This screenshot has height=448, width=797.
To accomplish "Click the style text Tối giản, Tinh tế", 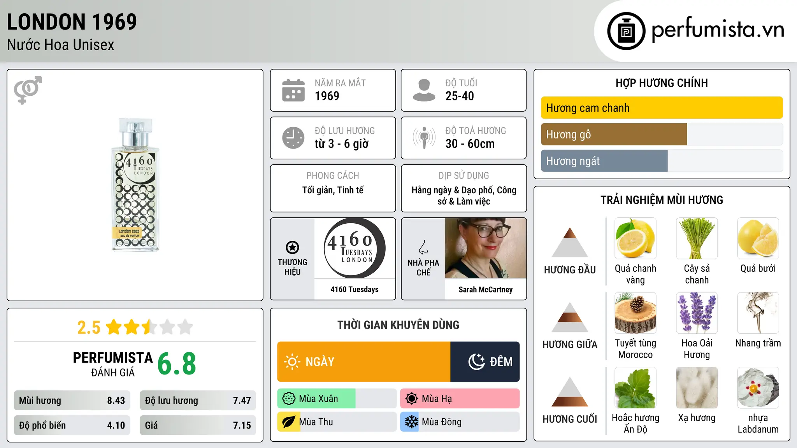I will 333,190.
